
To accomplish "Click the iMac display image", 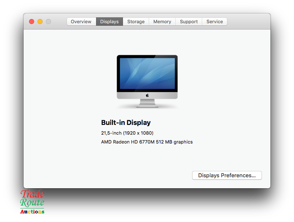I will click(147, 81).
